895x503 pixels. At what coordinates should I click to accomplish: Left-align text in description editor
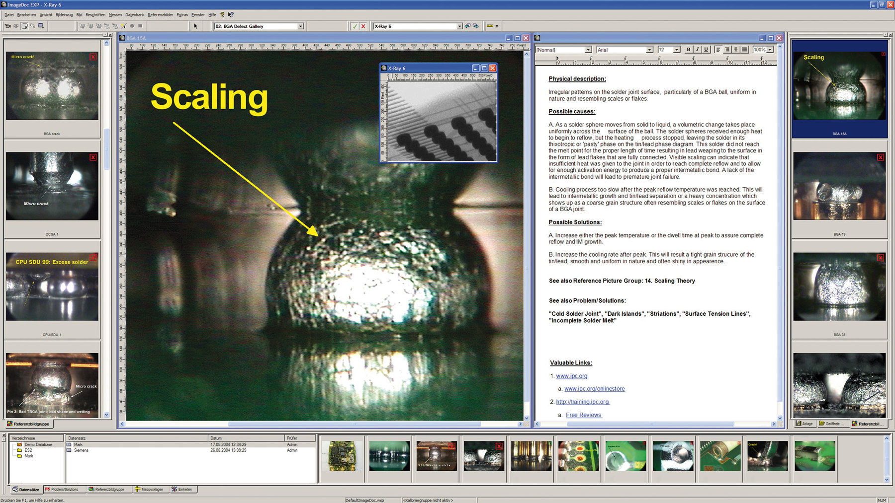point(718,50)
